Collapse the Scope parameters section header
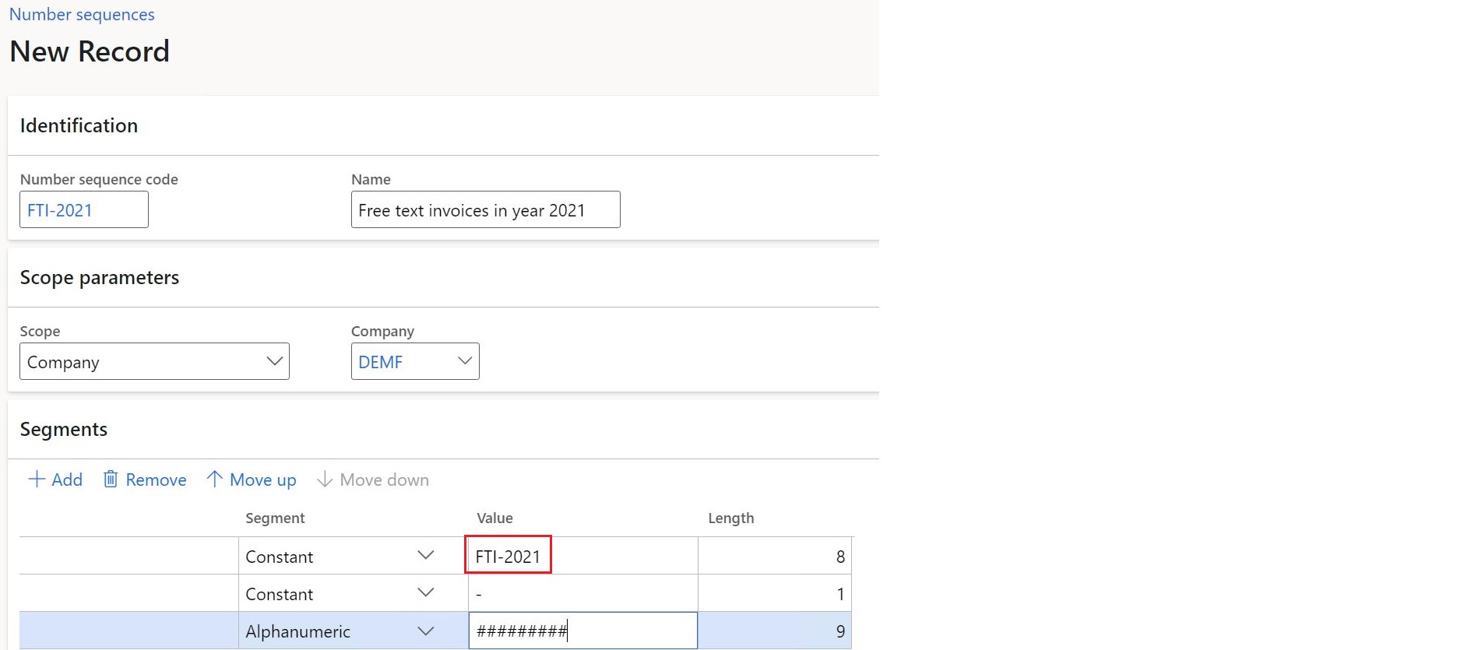 (x=443, y=278)
